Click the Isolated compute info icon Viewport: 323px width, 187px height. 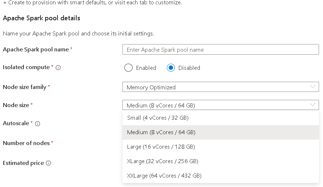[x=58, y=68]
